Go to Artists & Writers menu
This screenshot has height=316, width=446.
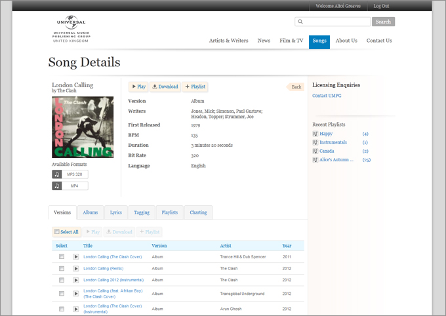click(x=229, y=41)
